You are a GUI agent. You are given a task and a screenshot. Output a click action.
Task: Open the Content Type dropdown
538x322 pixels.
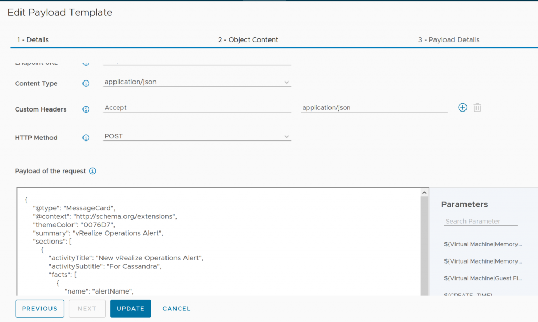point(197,82)
